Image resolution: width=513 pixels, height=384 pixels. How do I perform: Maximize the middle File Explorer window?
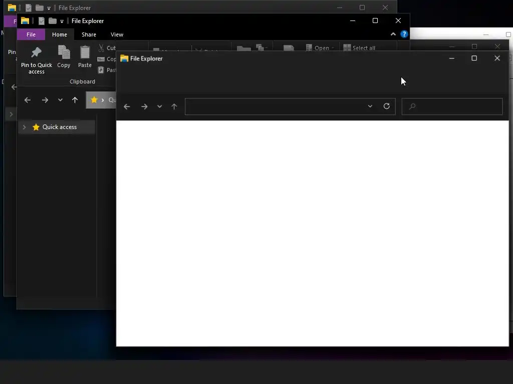tap(375, 20)
